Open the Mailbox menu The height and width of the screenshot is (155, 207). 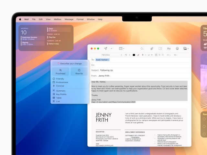pyautogui.click(x=58, y=19)
